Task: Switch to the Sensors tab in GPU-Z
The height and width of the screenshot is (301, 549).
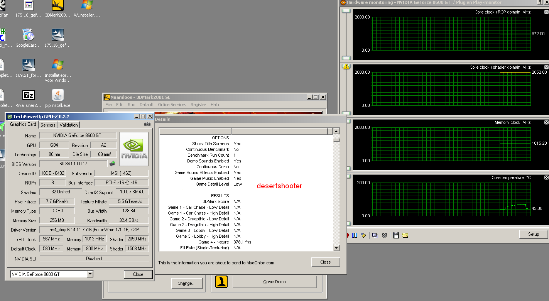Action: pyautogui.click(x=48, y=125)
